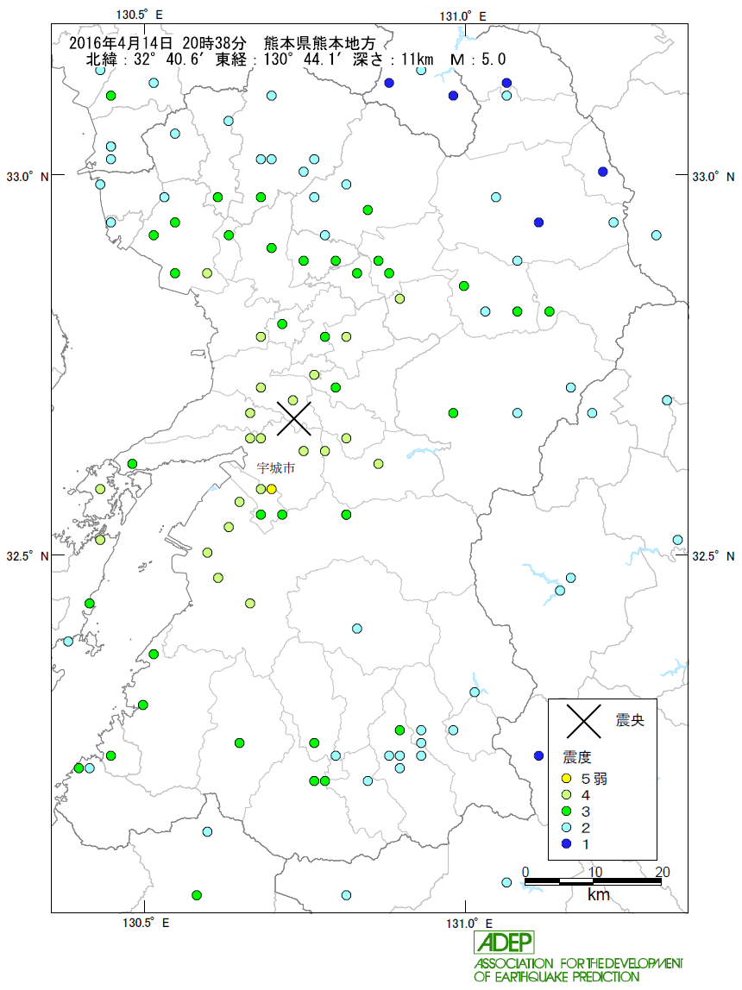This screenshot has height=990, width=742.
Task: Click the bottom 130.5° E longitude label
Action: pyautogui.click(x=146, y=923)
